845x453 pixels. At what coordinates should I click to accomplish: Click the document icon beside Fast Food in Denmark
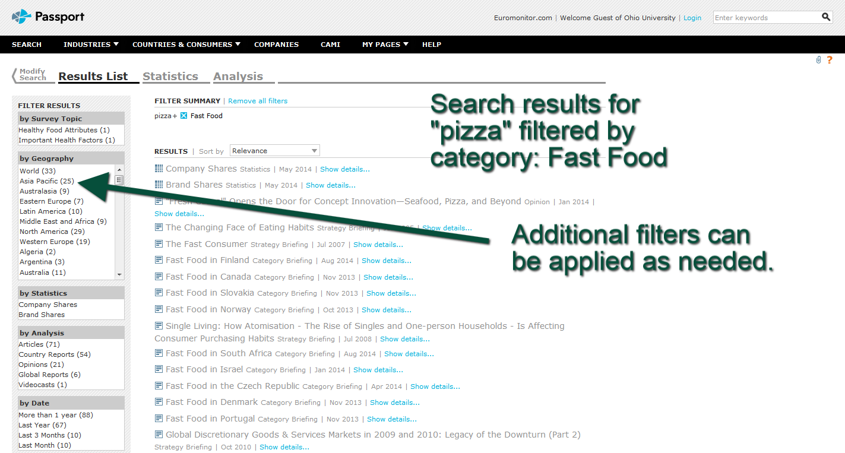click(x=159, y=401)
